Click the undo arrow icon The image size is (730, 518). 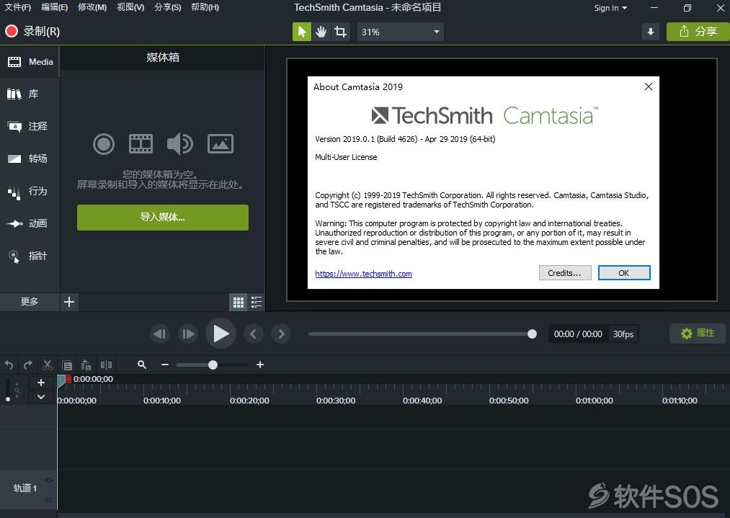click(x=9, y=365)
